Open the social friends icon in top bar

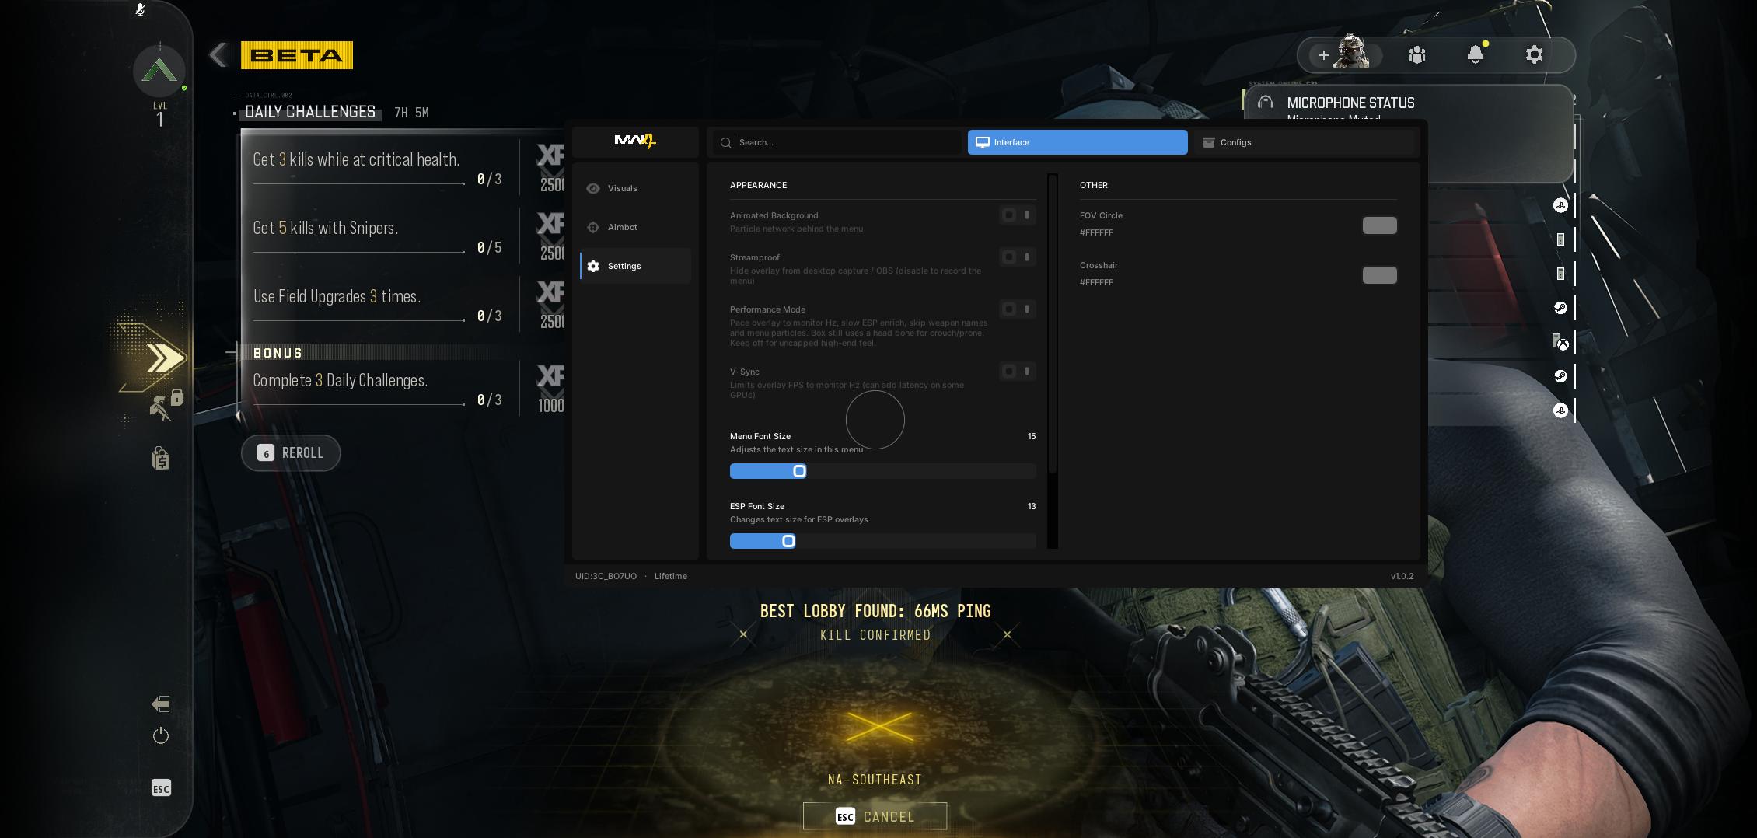click(1417, 54)
